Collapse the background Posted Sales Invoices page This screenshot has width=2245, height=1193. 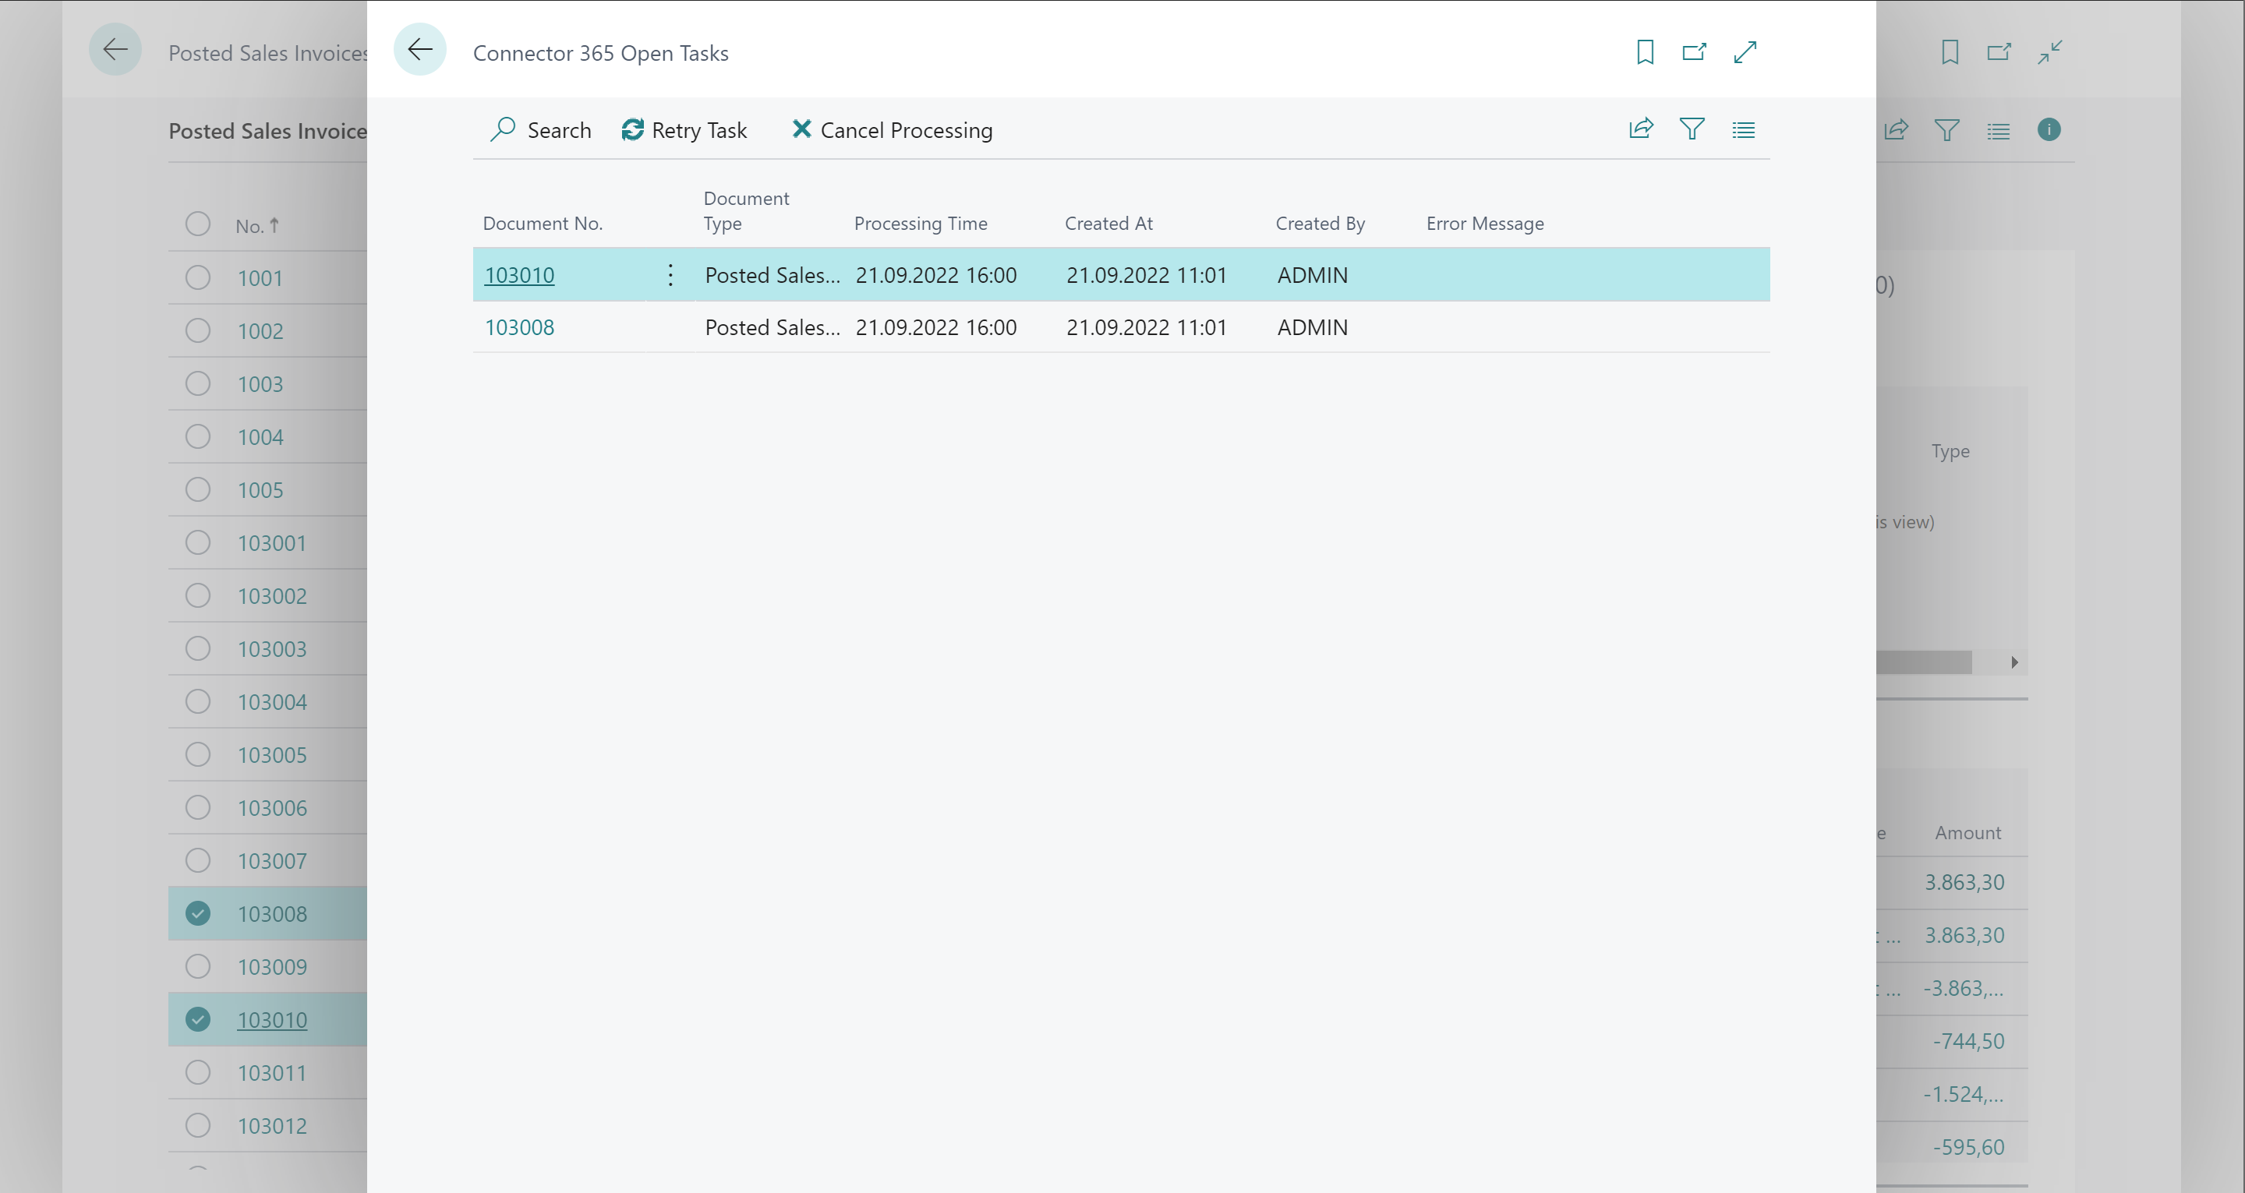pyautogui.click(x=2050, y=52)
